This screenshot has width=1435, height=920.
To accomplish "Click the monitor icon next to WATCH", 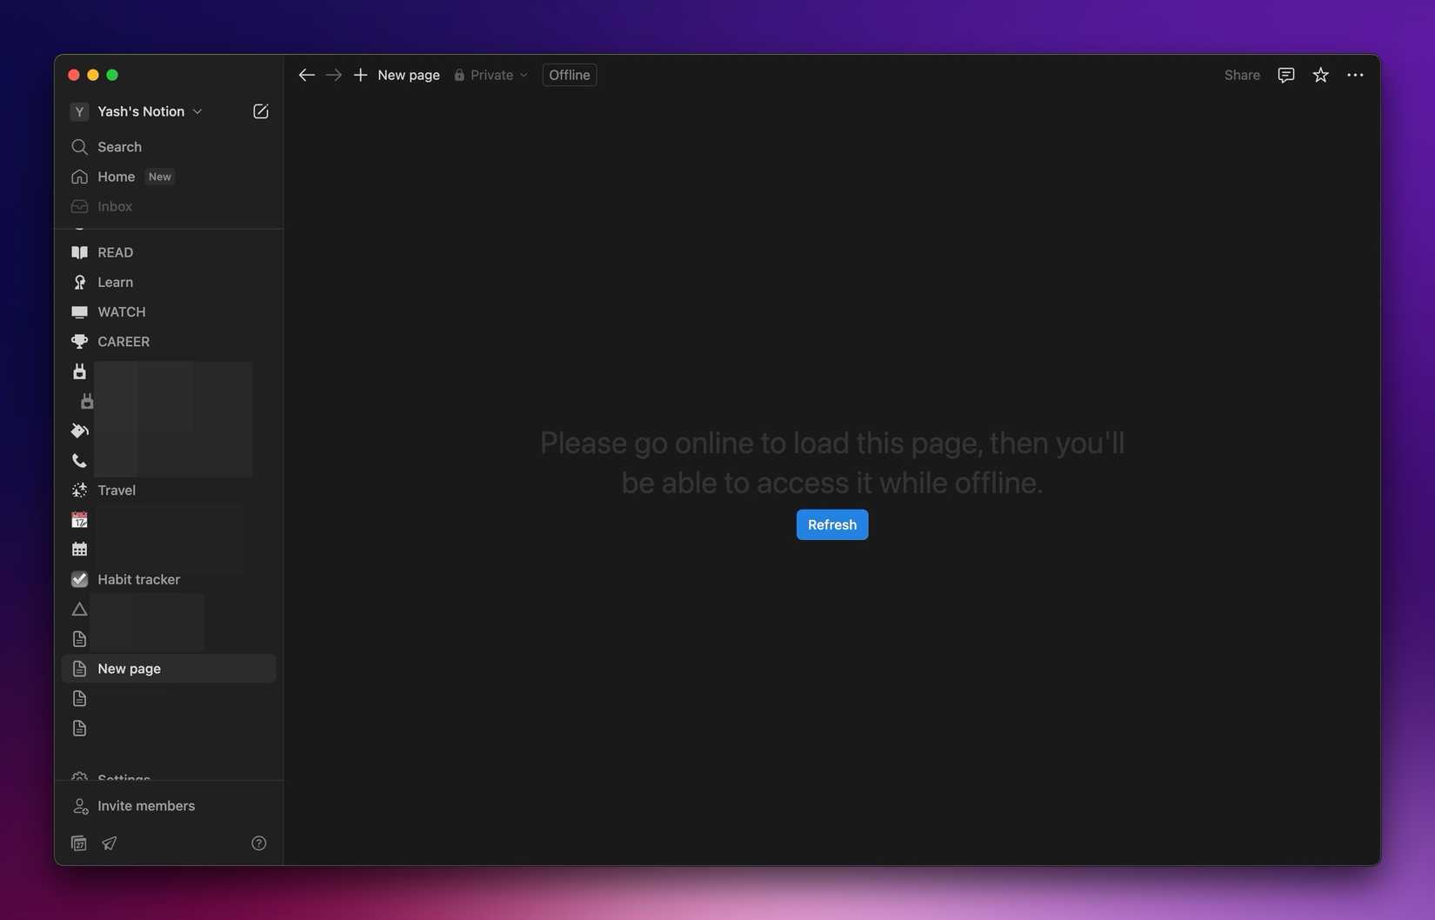I will coord(79,311).
